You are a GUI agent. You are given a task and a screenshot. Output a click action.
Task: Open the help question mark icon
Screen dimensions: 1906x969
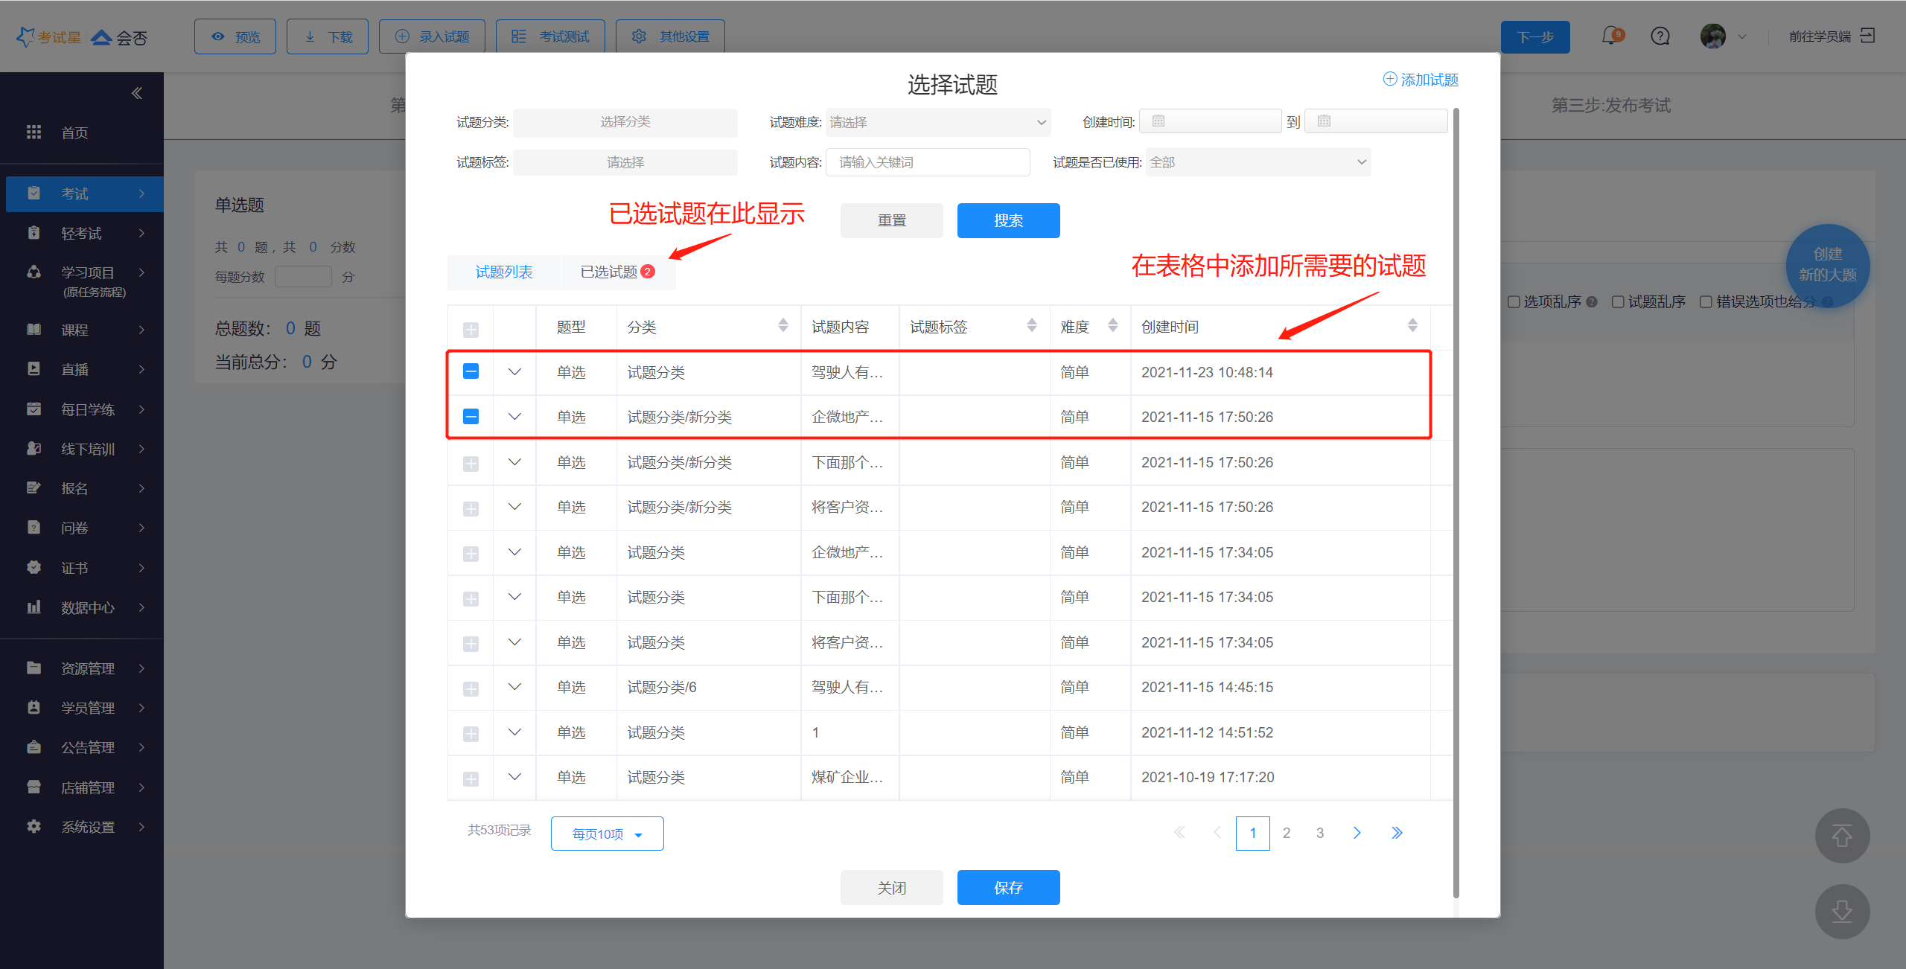(1660, 36)
